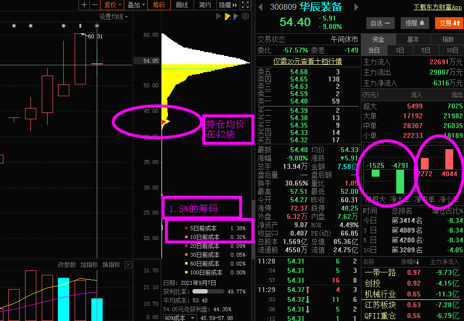Viewport: 464px width, 321px height.
Task: Toggle 筹码 chip distribution panel
Action: pos(159,5)
